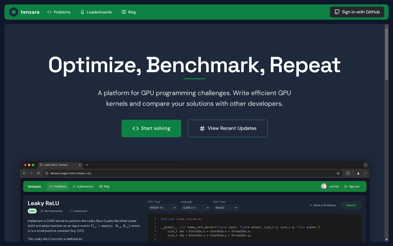393x246 pixels.
Task: Click the Data Type float32 dropdown in preview
Action: [x=227, y=208]
